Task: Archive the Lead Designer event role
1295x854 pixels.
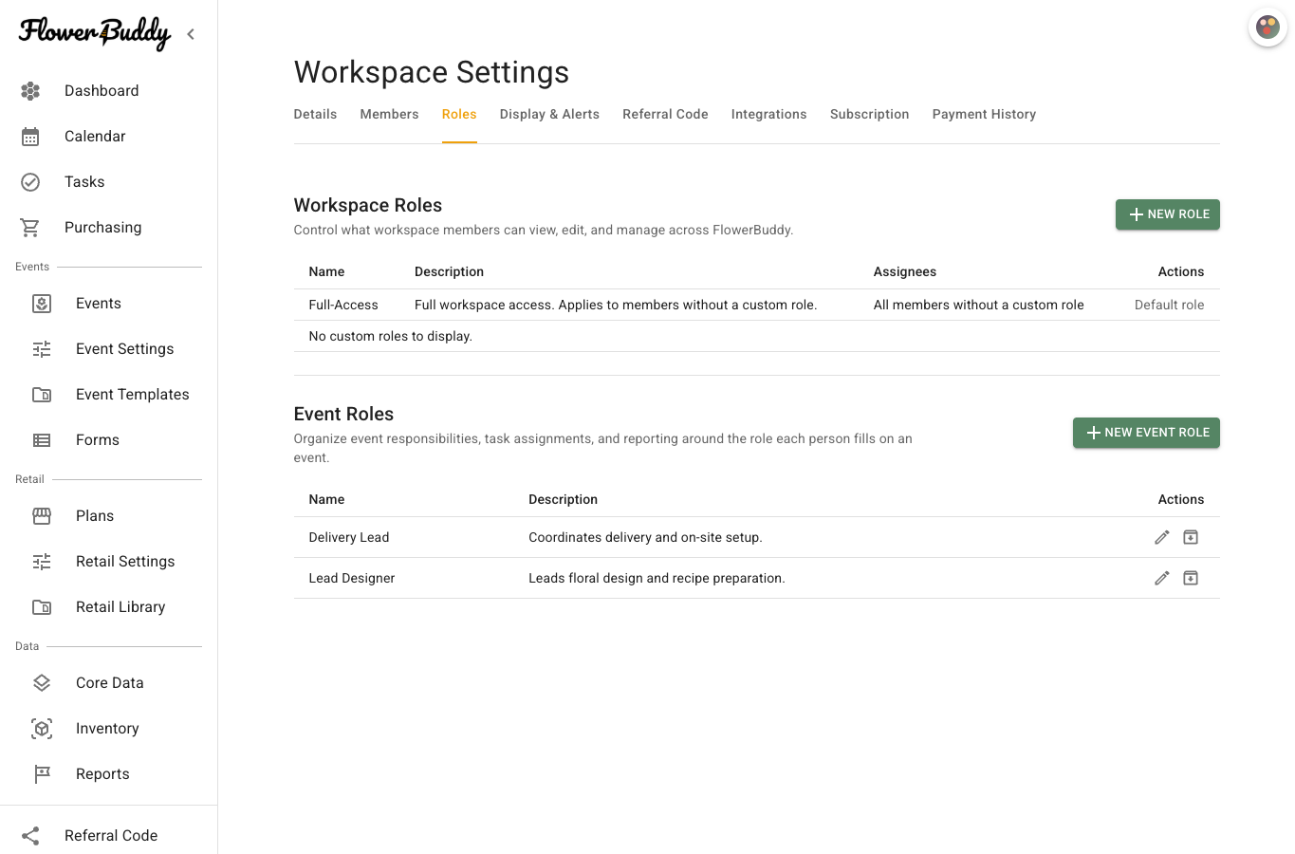Action: point(1191,578)
